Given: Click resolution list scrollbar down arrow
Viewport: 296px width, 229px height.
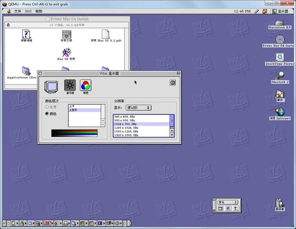Looking at the screenshot, I should point(172,135).
